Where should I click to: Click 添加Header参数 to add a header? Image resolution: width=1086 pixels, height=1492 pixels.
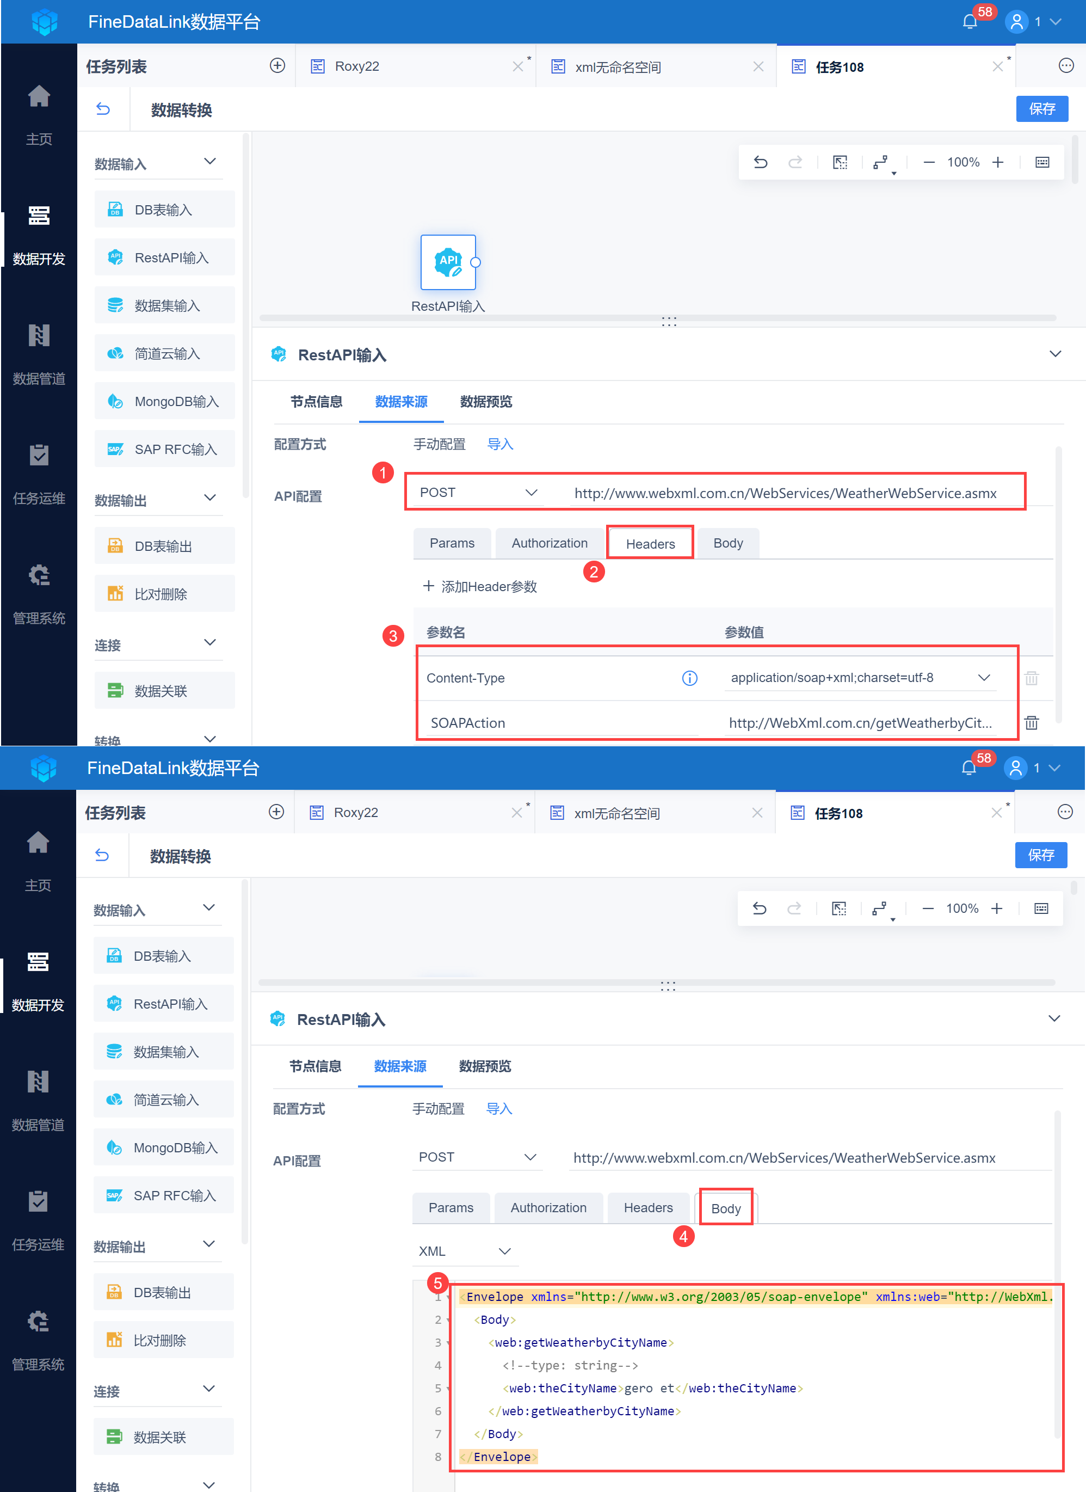pos(480,586)
